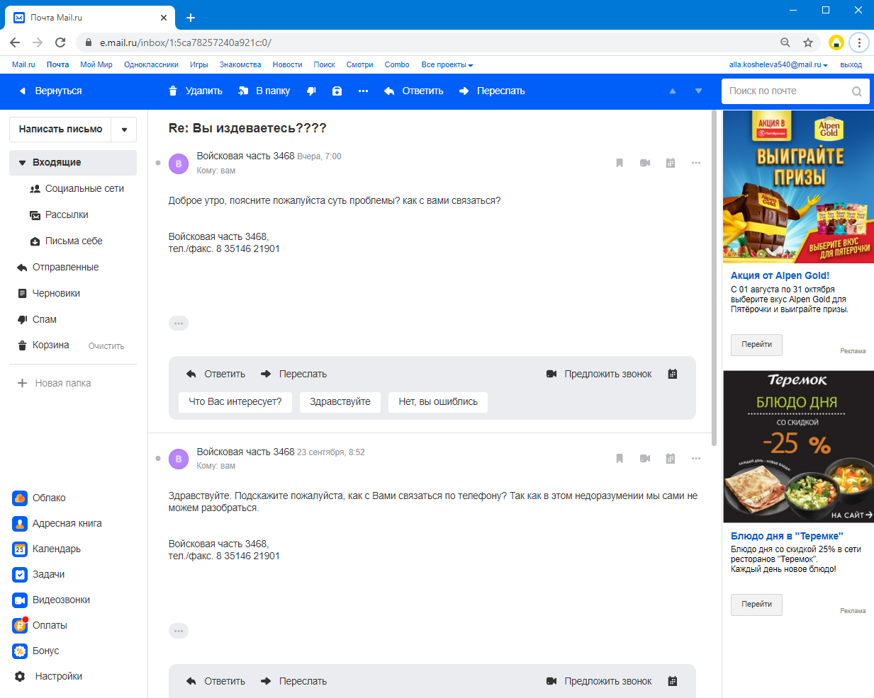
Task: Open Бонус from sidebar
Action: click(36, 651)
